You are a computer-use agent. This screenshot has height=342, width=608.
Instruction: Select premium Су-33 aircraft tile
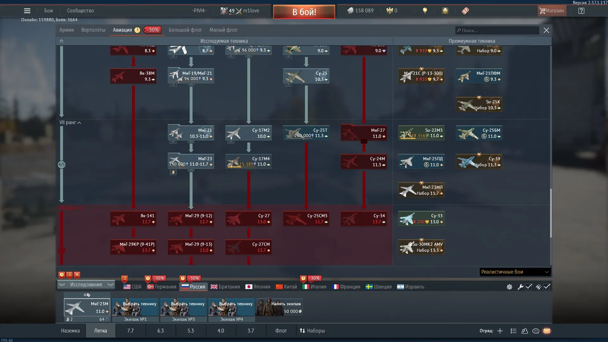pos(421,218)
